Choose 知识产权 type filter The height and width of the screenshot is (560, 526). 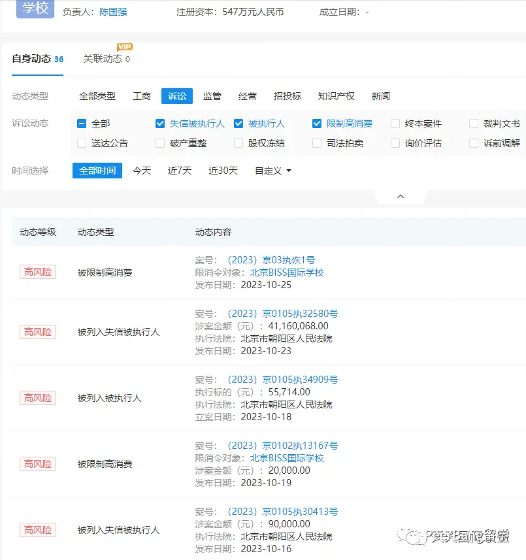pos(337,96)
